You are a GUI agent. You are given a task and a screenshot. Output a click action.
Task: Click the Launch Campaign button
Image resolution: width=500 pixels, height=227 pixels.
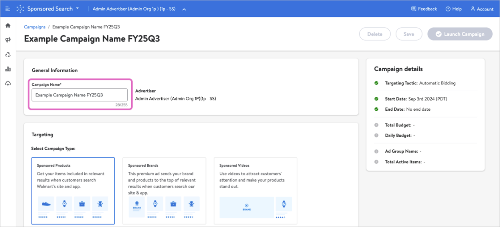460,34
